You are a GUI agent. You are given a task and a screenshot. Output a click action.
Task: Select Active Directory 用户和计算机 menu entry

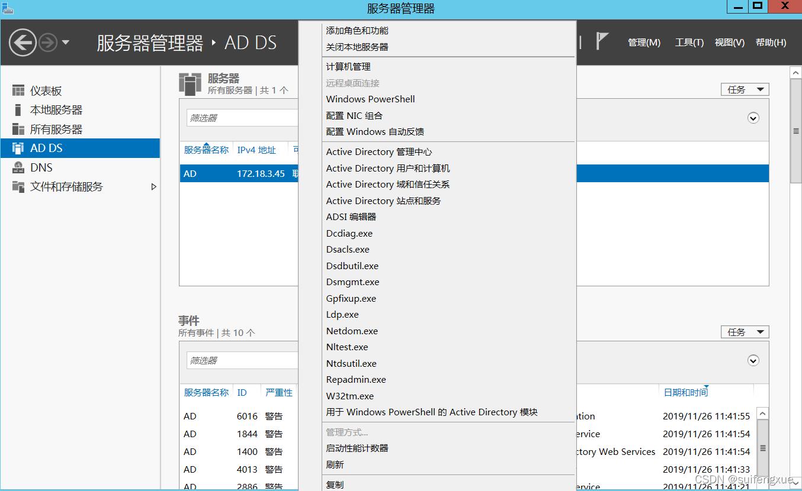pos(388,168)
